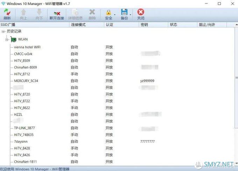Click the red Close (关闭) toolbar icon

[141, 12]
